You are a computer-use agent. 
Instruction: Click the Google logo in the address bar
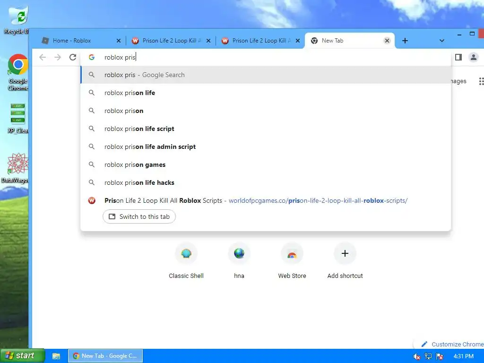92,57
